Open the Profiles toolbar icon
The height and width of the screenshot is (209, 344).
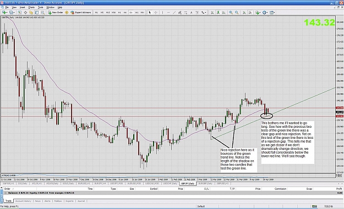12,13
